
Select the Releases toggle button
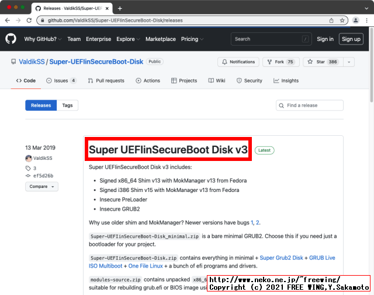coord(41,105)
